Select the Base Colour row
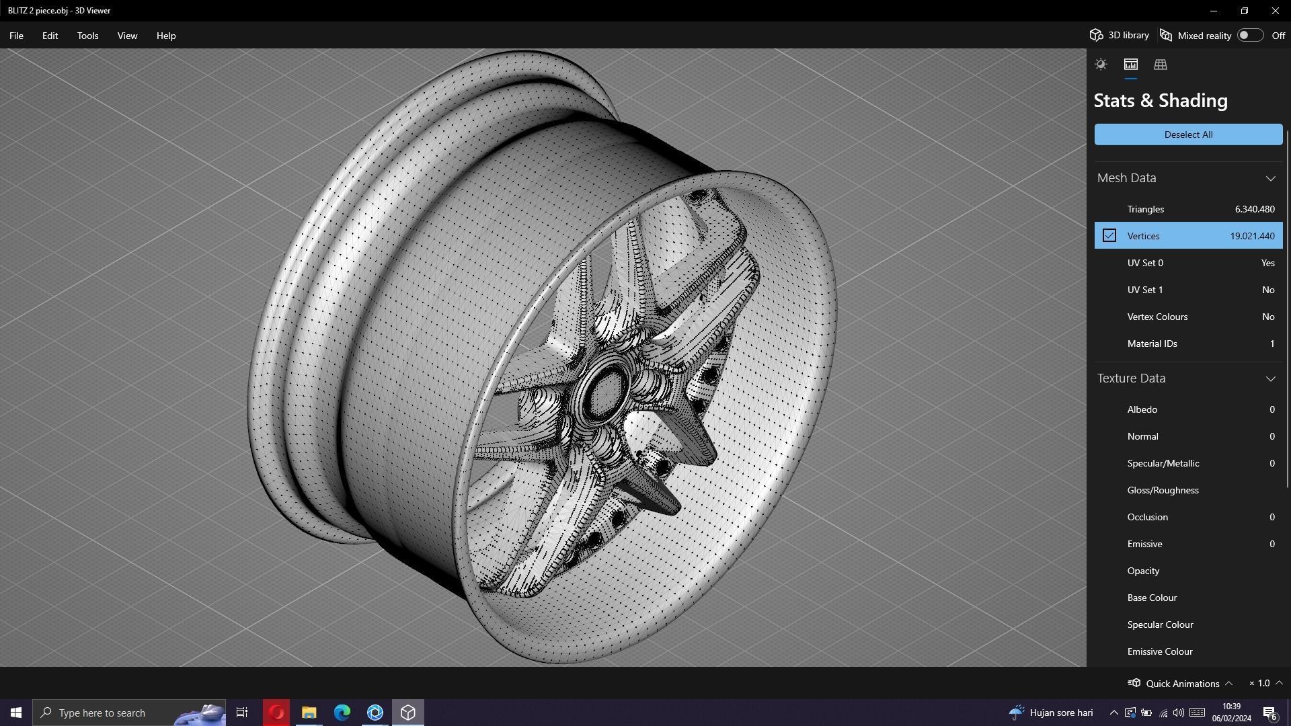 click(1188, 598)
